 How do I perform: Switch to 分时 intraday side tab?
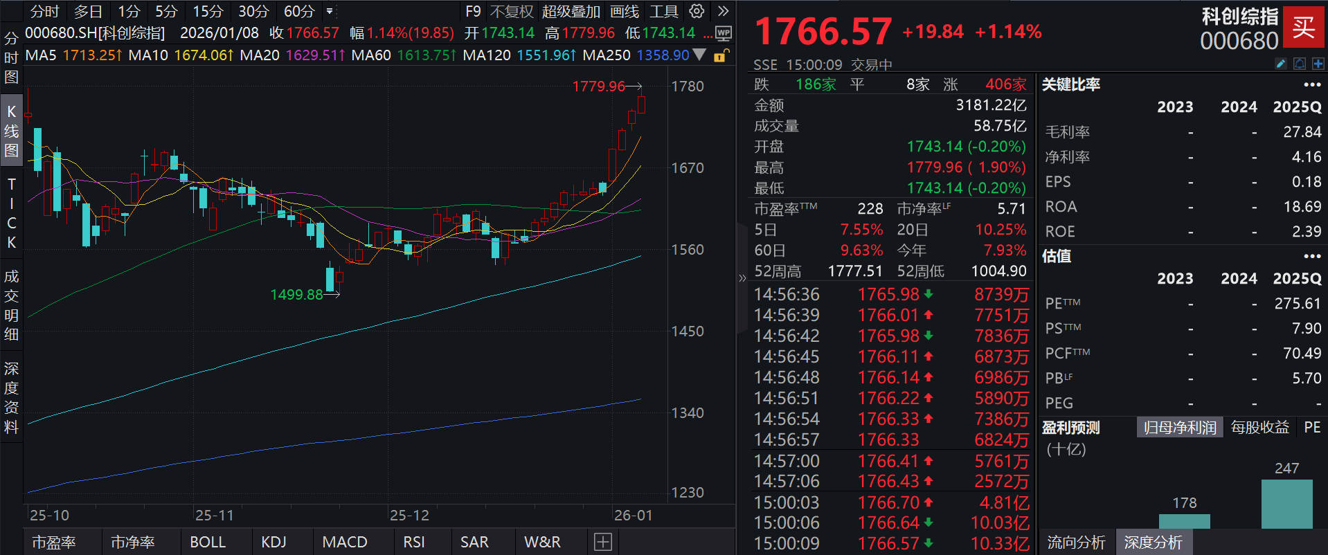(11, 57)
